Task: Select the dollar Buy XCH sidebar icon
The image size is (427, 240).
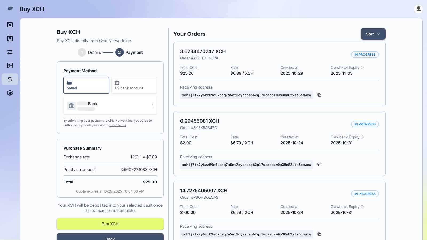Action: 10,79
